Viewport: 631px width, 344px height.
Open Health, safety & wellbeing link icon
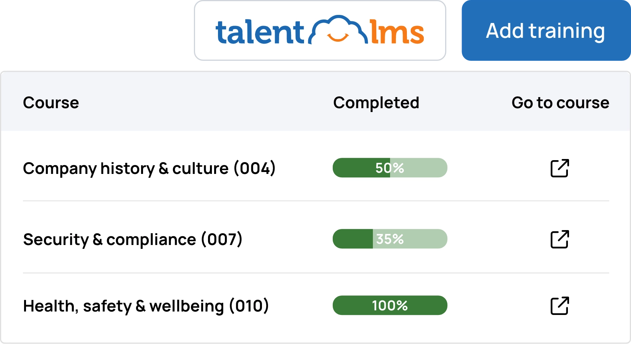(x=560, y=306)
